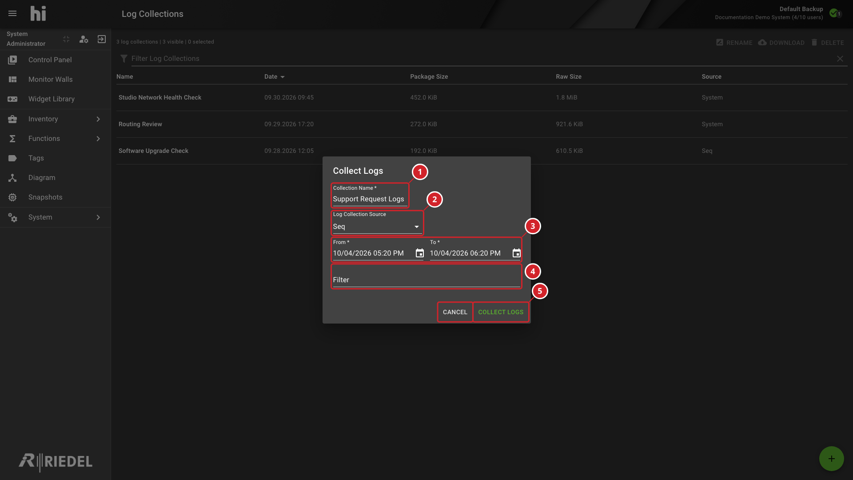
Task: Click the user settings icon in sidebar
Action: coord(84,39)
